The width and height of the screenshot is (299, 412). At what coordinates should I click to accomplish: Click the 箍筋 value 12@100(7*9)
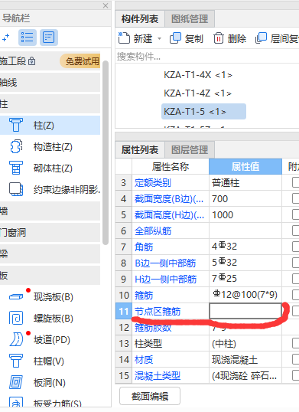pos(245,295)
